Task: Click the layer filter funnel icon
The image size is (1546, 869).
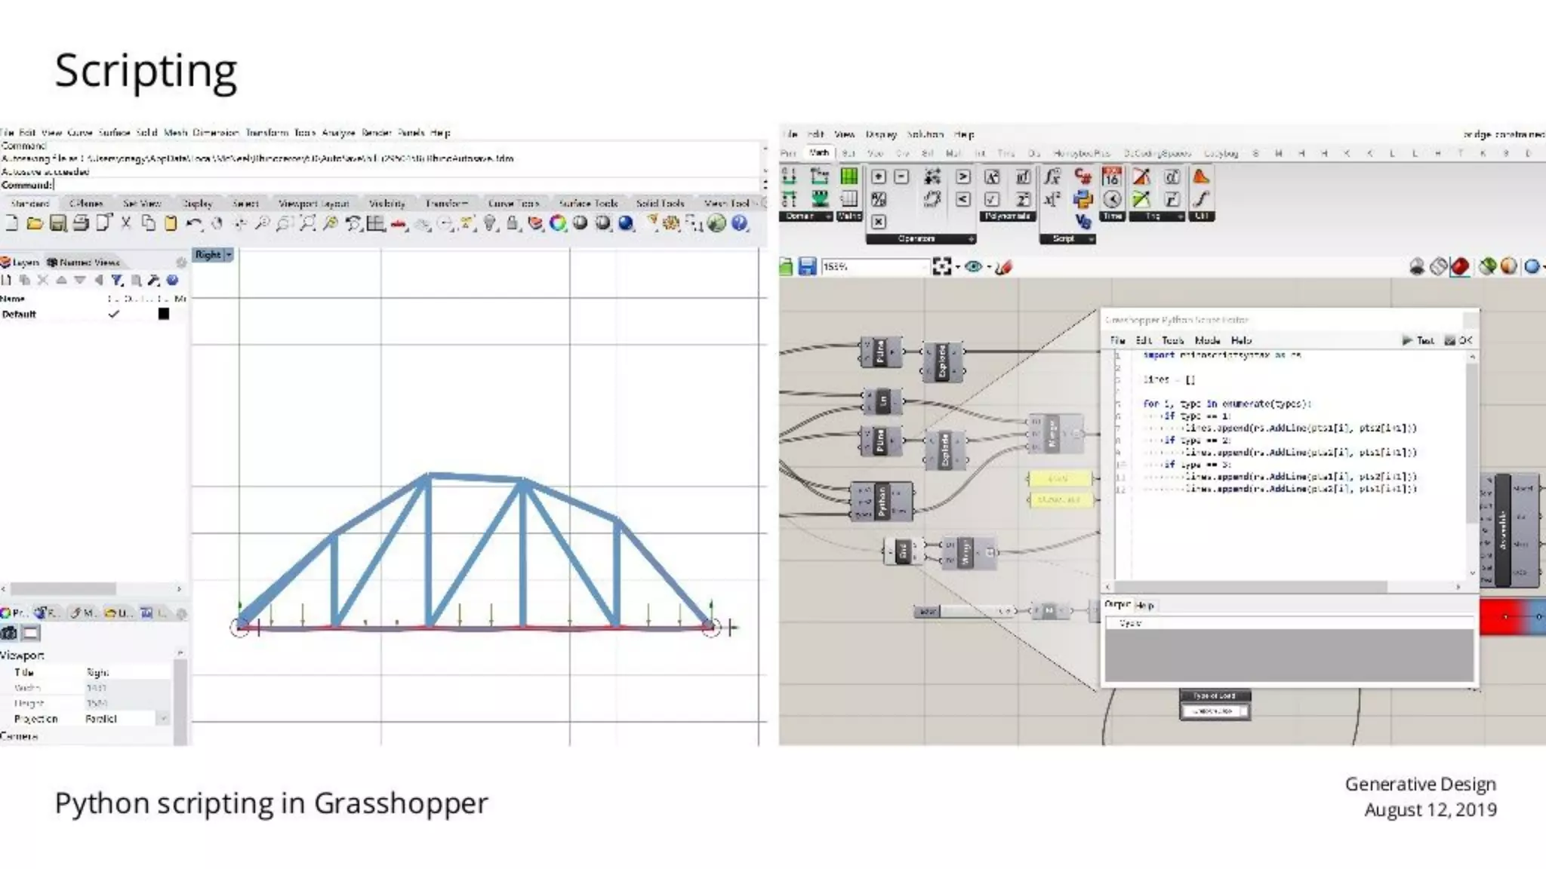Action: pos(117,280)
